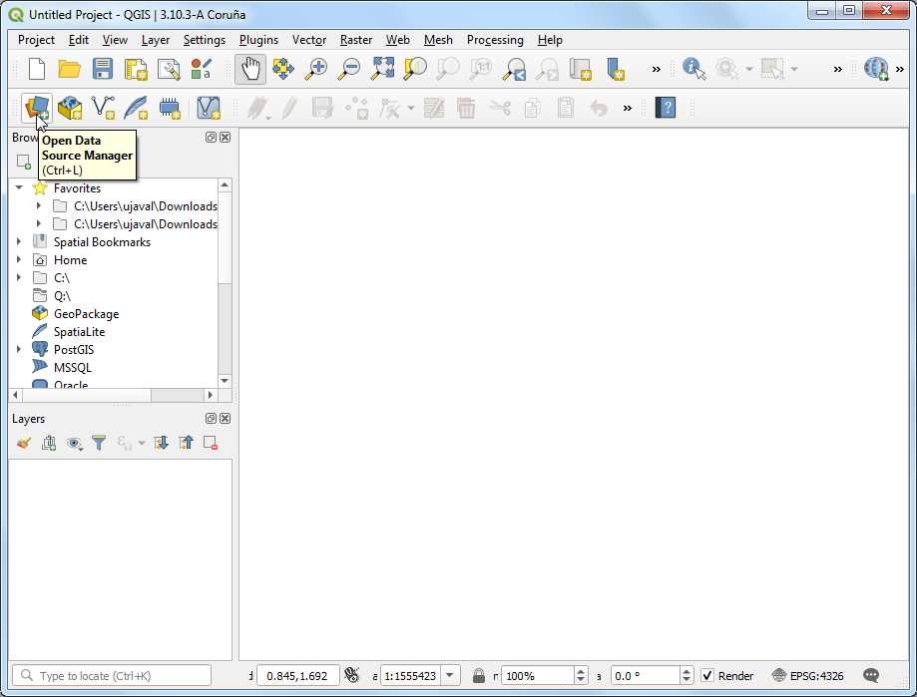This screenshot has height=697, width=917.
Task: Select the Pan Map hand tool
Action: [250, 69]
